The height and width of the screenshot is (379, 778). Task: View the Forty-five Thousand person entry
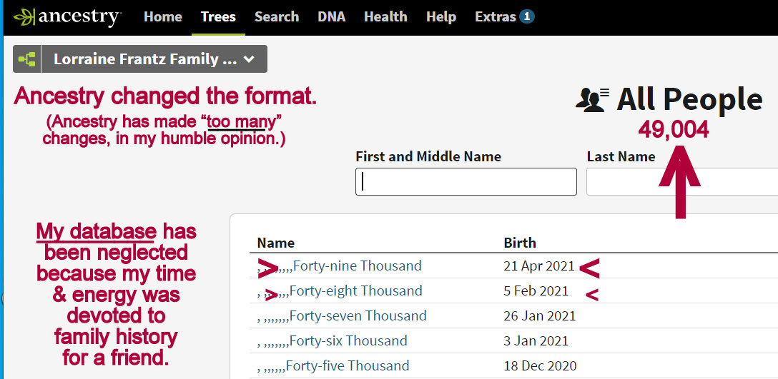point(348,366)
